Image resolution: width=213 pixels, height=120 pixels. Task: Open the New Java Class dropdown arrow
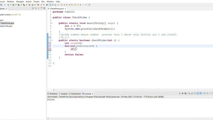[35, 5]
